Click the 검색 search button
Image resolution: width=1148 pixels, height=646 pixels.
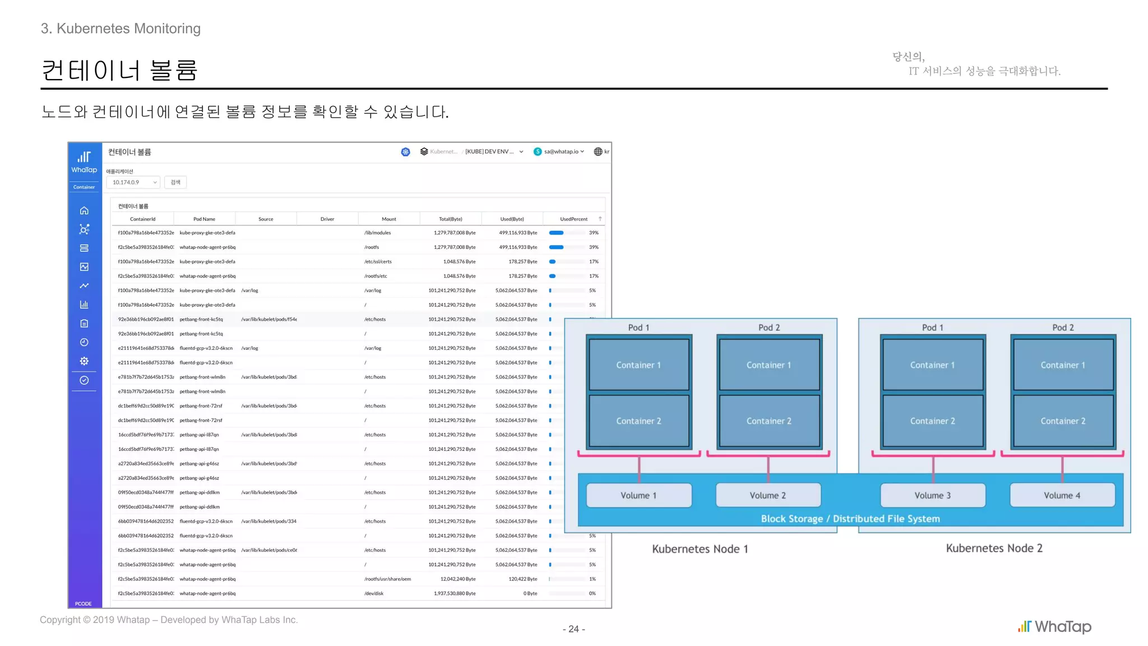(175, 182)
